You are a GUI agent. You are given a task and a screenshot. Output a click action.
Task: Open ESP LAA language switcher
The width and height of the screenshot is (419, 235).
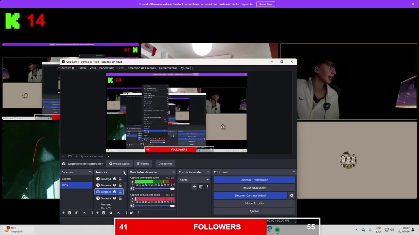tap(378, 230)
